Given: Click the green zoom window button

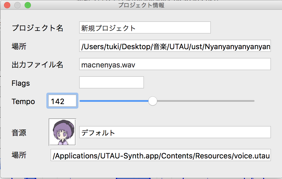Looking at the screenshot, I should 28,5.
